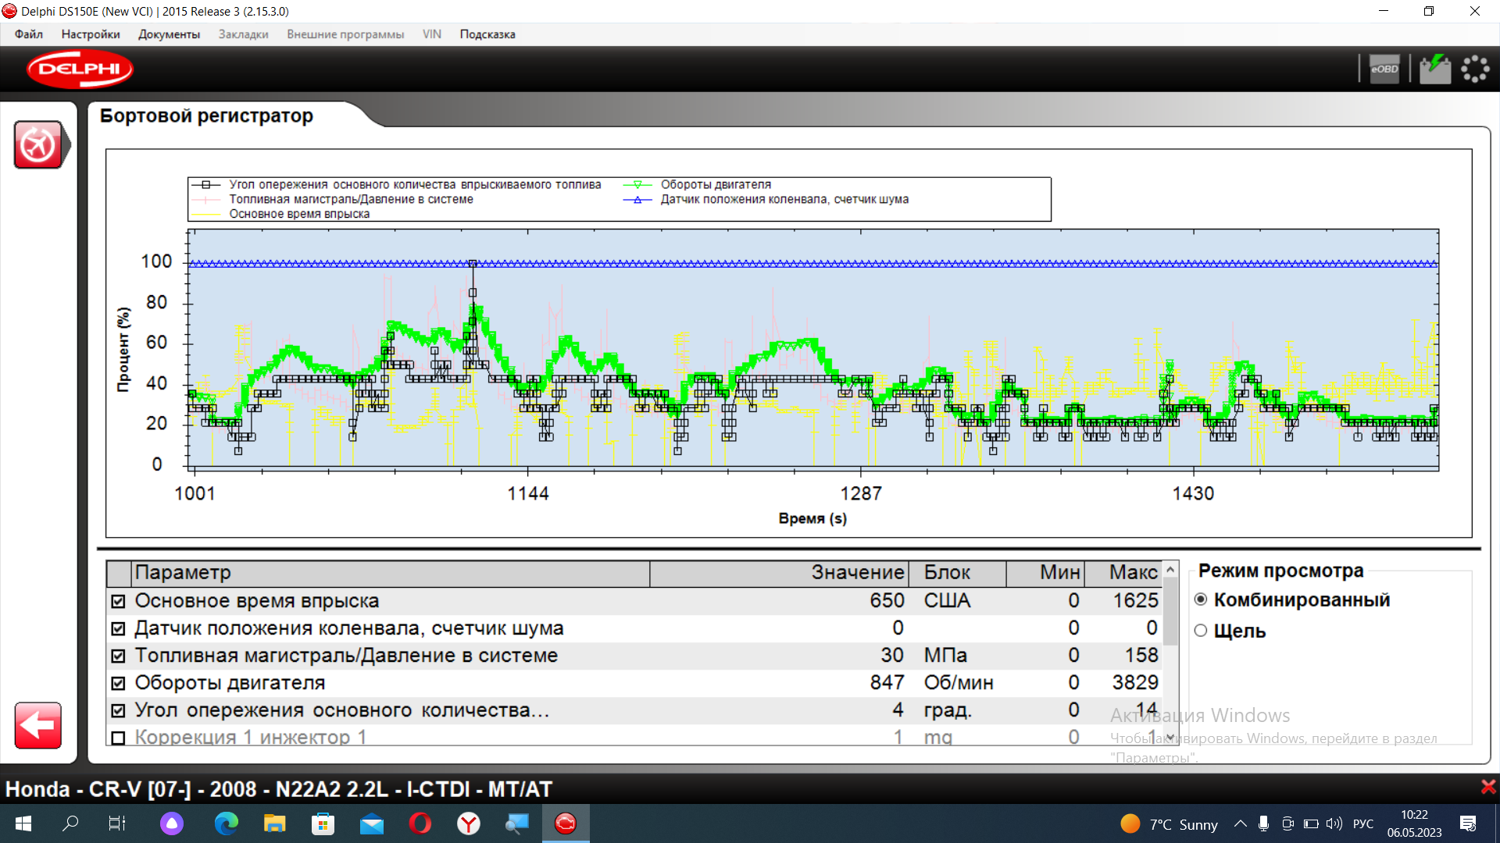Open the Файл menu
This screenshot has width=1500, height=843.
coord(28,34)
